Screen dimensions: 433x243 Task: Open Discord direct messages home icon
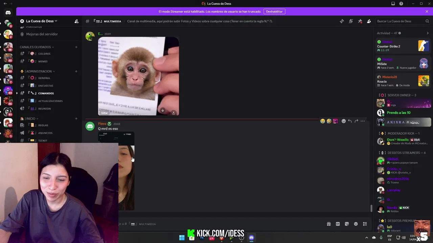[x=8, y=12]
